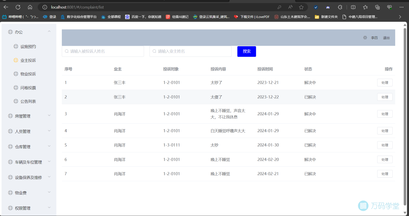Open 问卷投票 menu item

click(28, 88)
